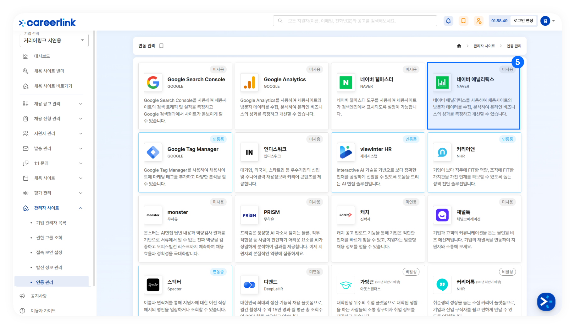Go to 발신 정보 관리

pos(49,268)
